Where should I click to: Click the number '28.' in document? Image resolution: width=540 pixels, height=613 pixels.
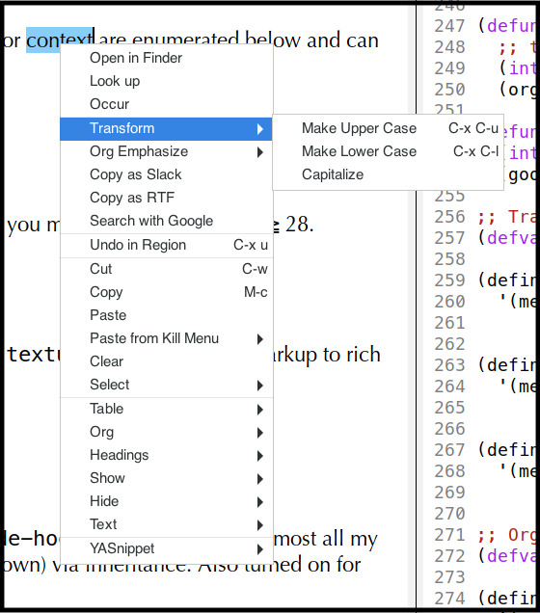pyautogui.click(x=299, y=225)
